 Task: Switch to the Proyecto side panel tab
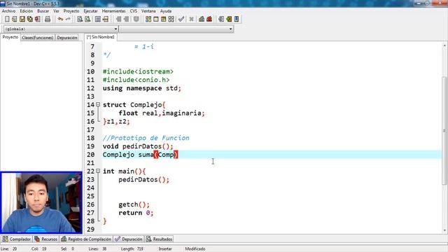click(x=10, y=37)
